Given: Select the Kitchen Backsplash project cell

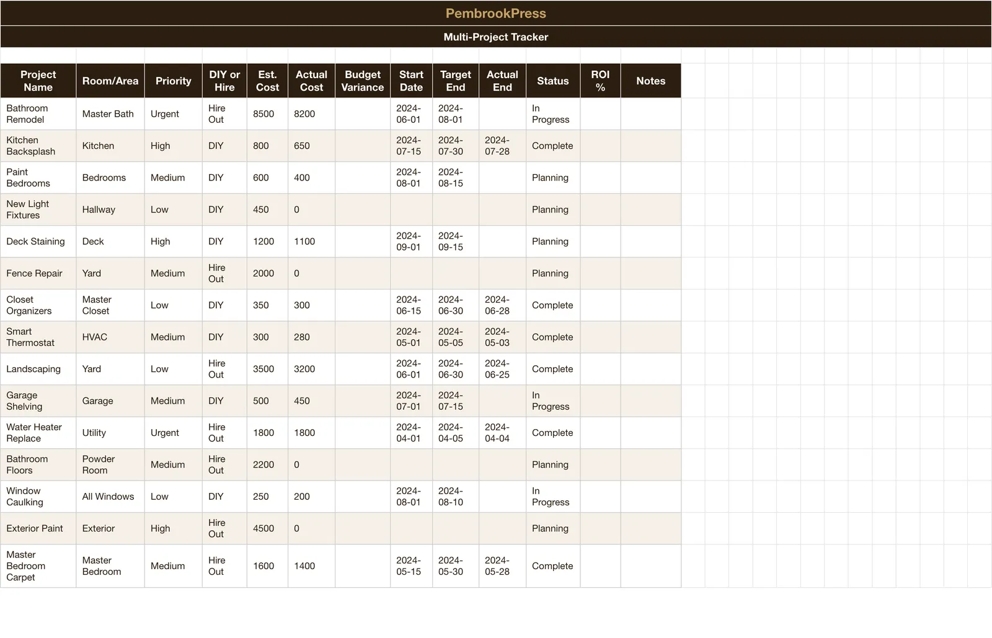Looking at the screenshot, I should pyautogui.click(x=38, y=146).
